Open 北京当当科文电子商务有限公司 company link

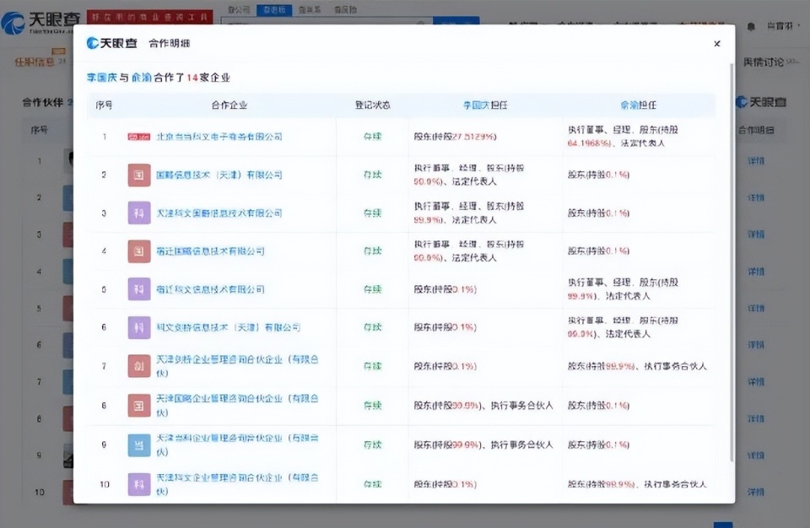219,137
